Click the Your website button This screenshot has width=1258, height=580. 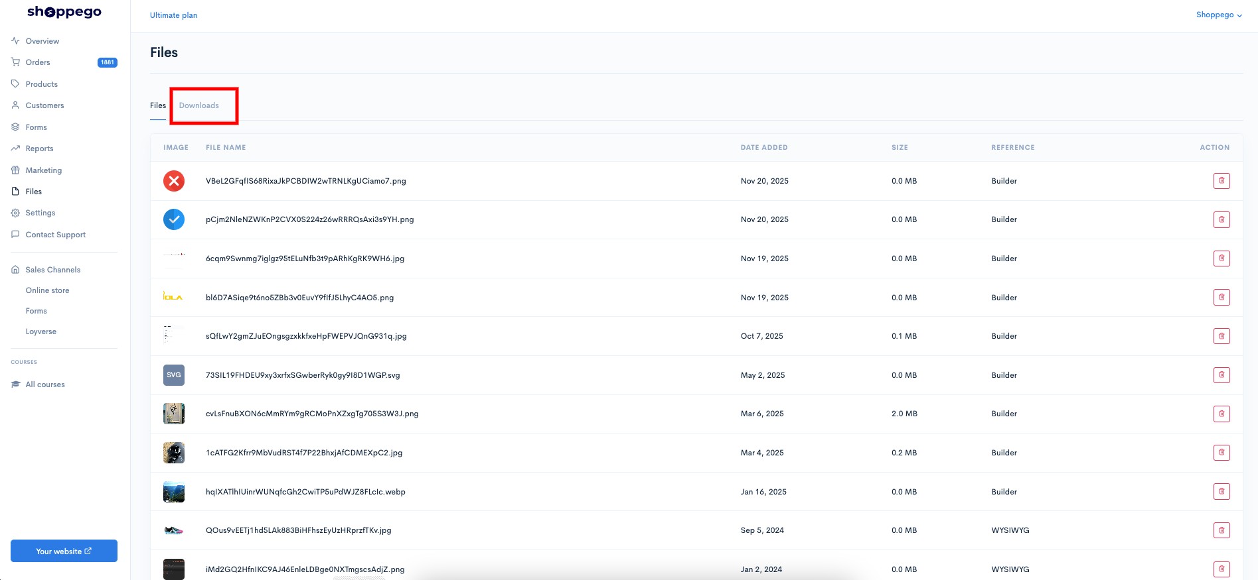point(64,551)
